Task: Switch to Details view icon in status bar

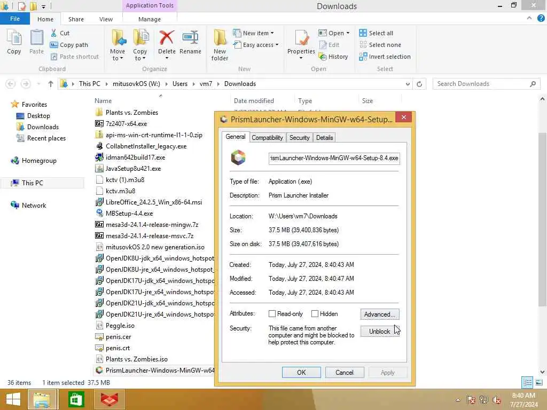Action: (527, 382)
